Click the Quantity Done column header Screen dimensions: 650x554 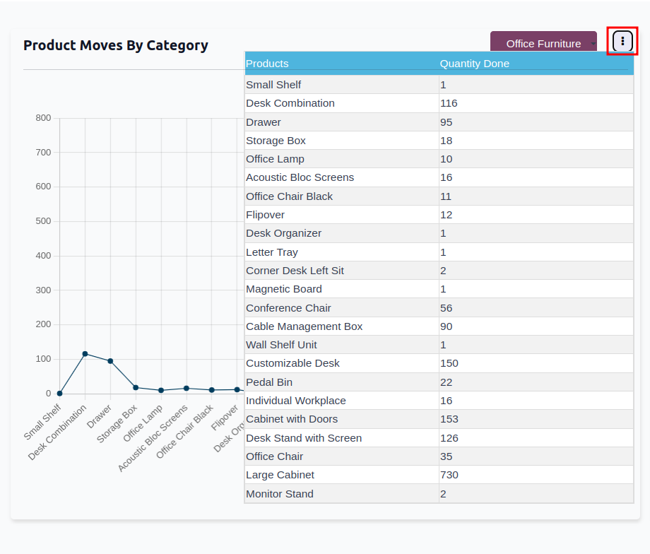474,64
